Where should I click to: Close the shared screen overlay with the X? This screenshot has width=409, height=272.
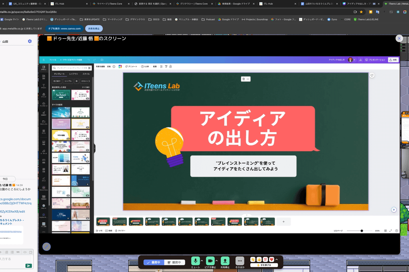(x=399, y=39)
